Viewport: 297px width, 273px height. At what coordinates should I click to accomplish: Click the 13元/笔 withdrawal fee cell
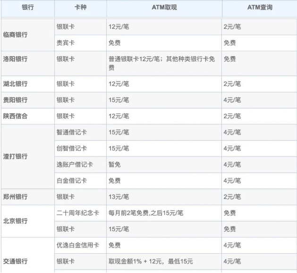click(x=164, y=197)
